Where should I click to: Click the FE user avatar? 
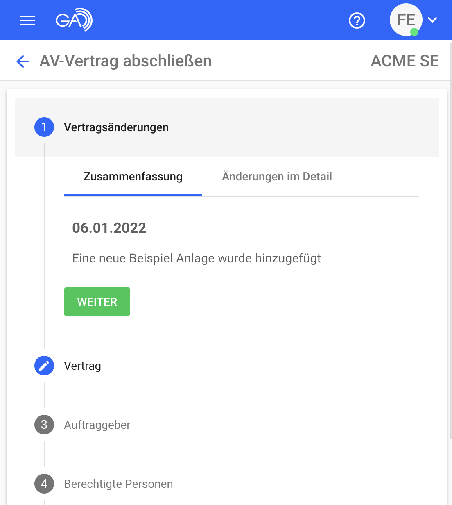click(406, 20)
